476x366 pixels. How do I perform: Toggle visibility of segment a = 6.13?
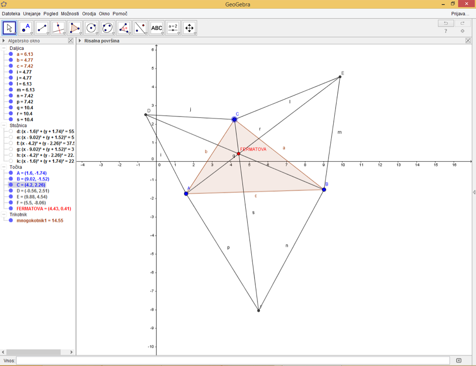tap(11, 54)
